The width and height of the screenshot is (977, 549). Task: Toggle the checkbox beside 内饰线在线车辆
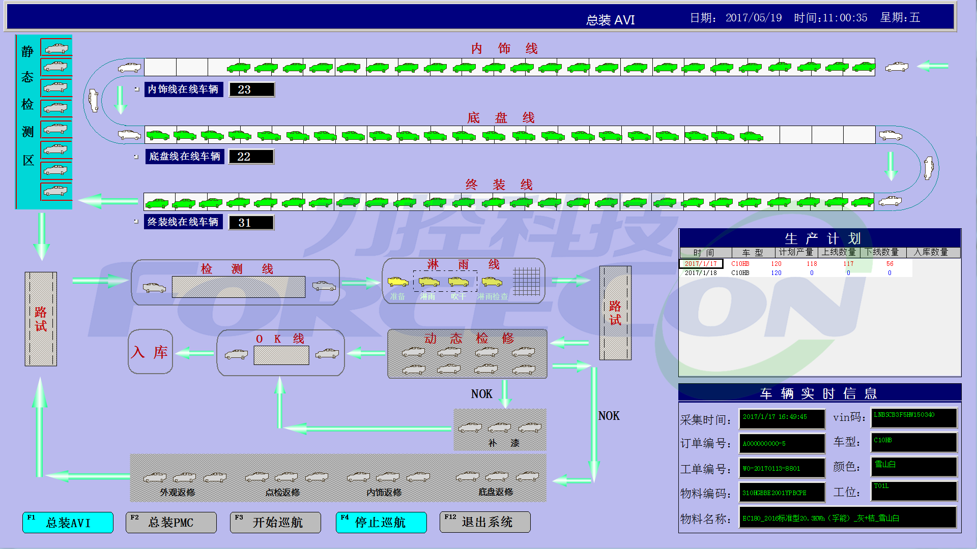(136, 89)
